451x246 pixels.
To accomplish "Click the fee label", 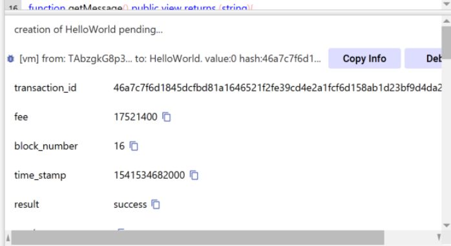I will pos(21,117).
